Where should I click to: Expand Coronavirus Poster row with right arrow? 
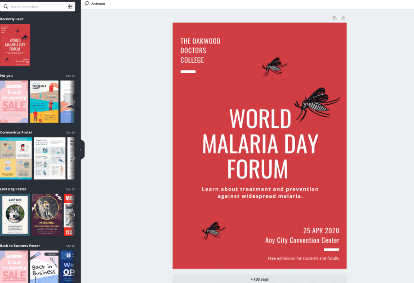74,159
